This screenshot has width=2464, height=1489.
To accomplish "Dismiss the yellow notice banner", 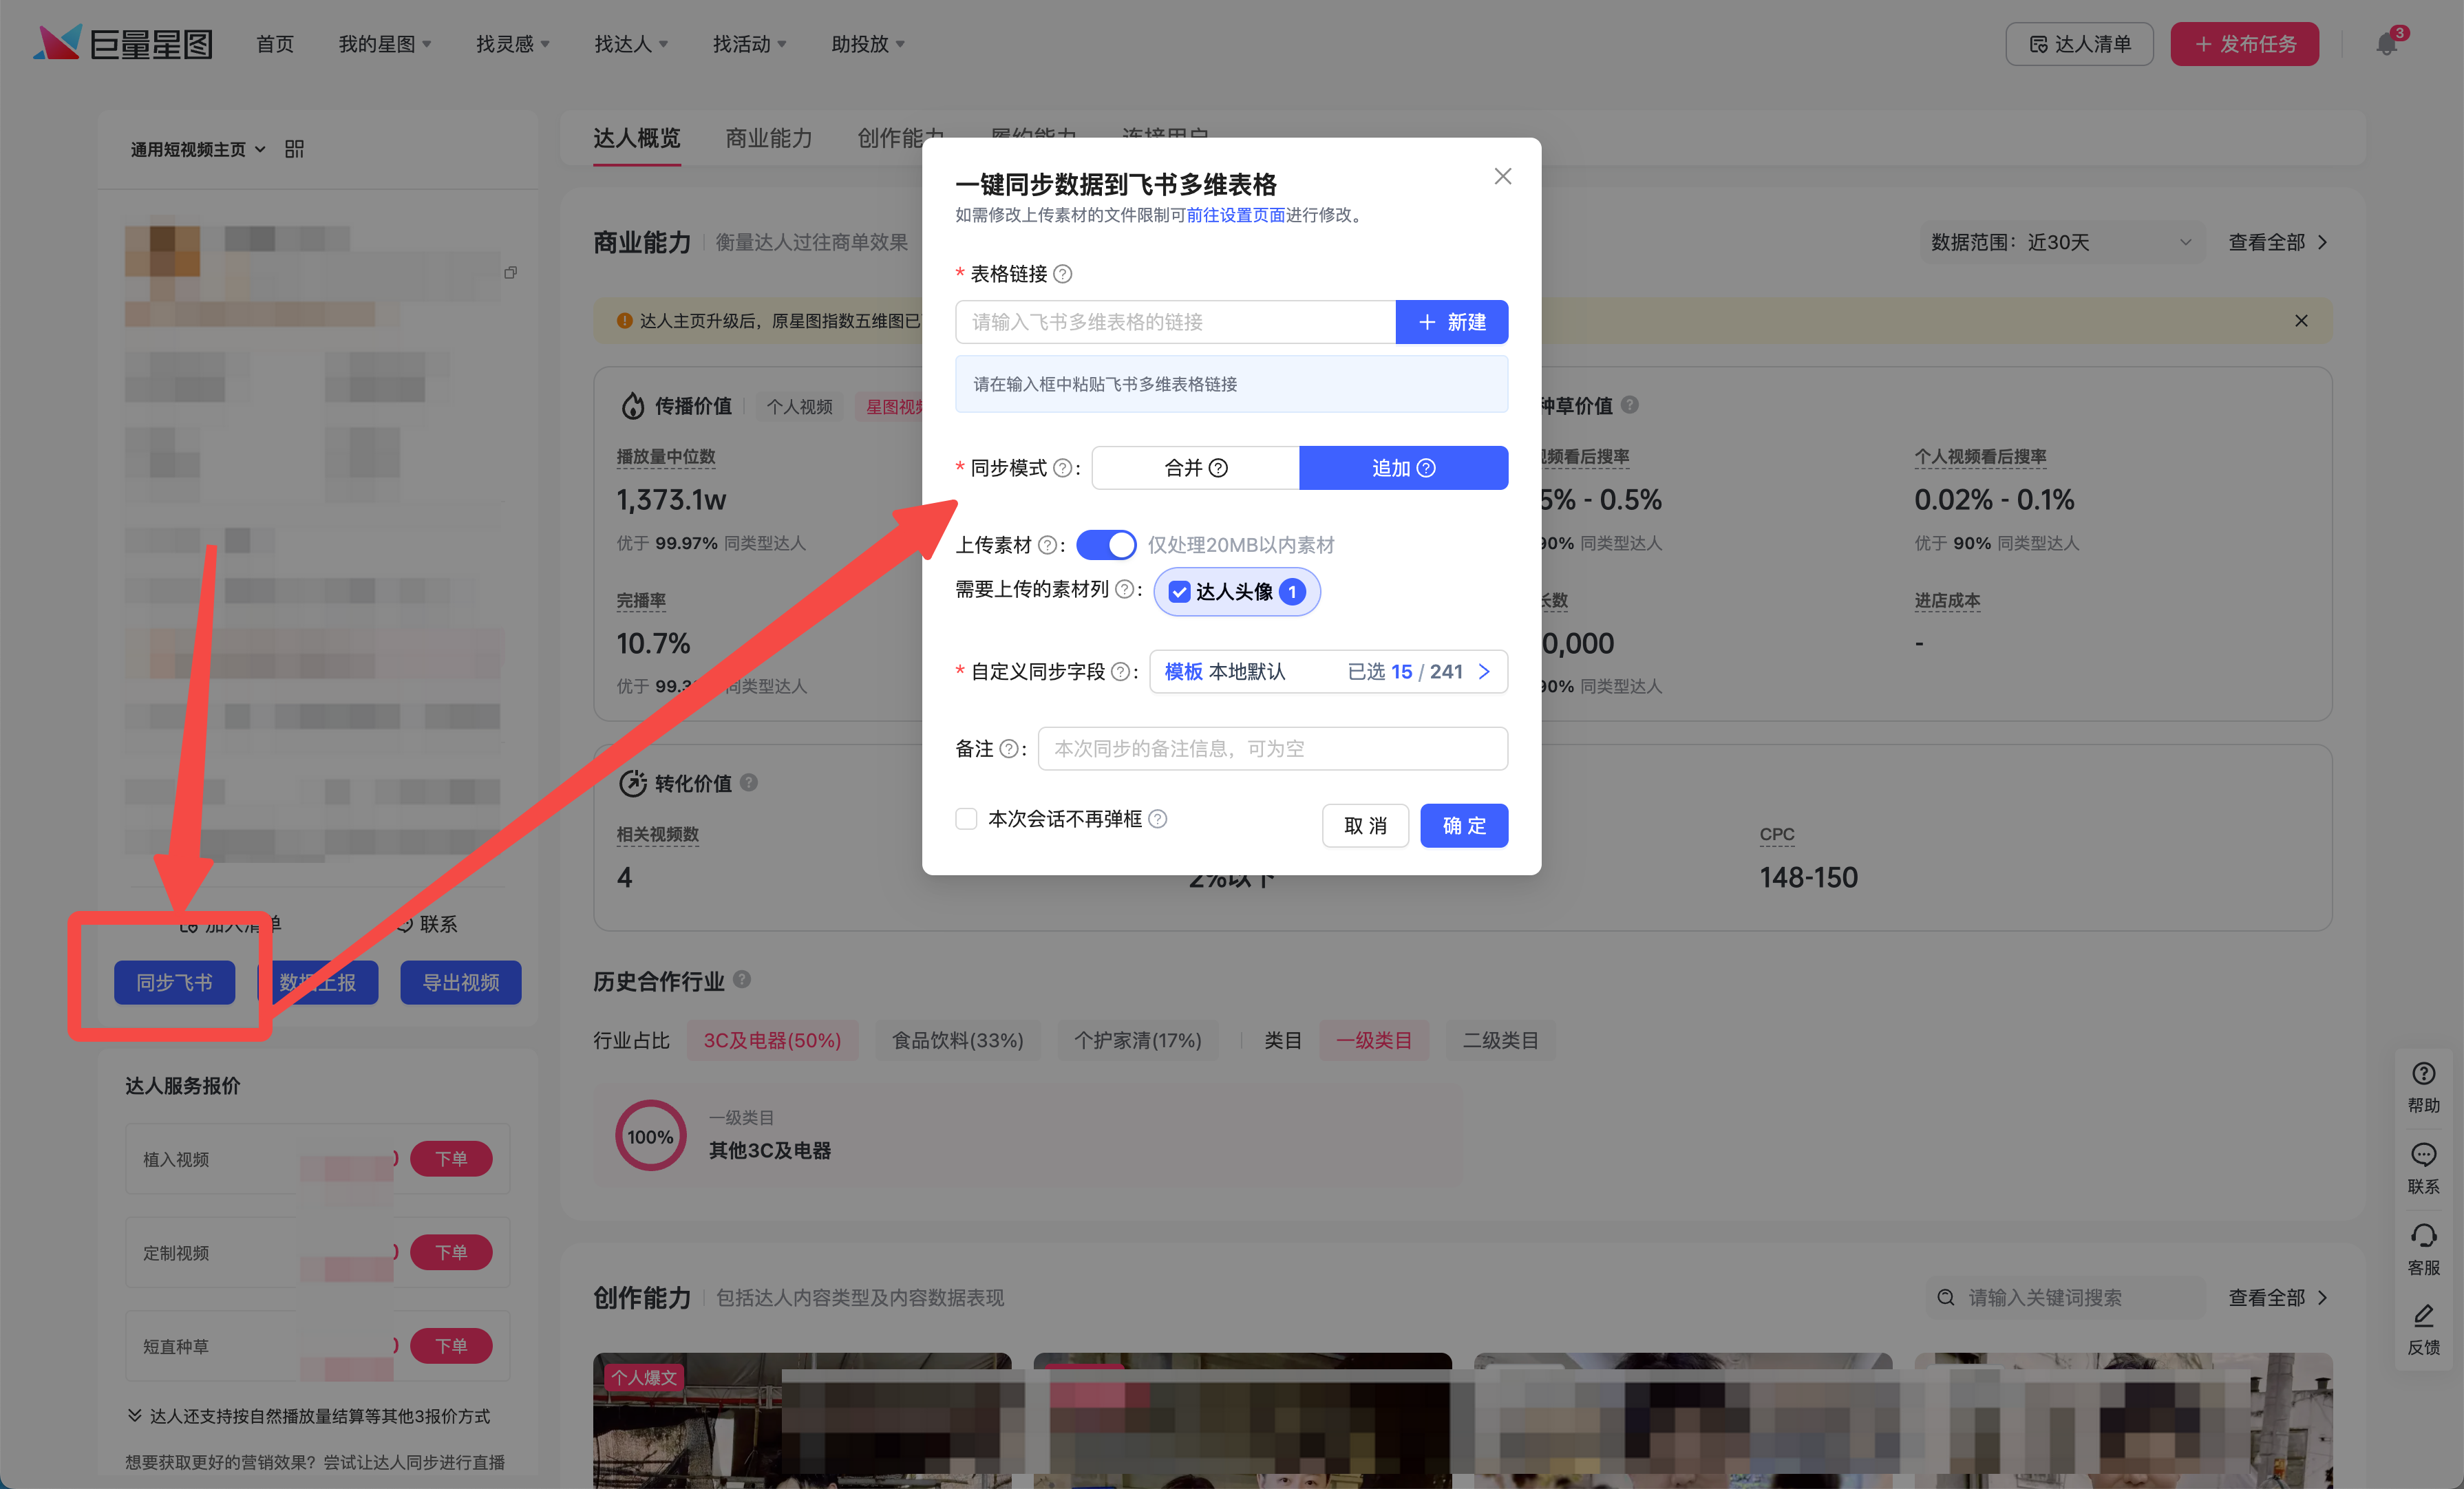I will (x=2301, y=321).
